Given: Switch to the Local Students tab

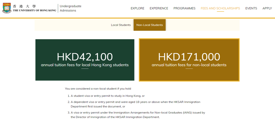Looking at the screenshot, I should click(x=121, y=25).
